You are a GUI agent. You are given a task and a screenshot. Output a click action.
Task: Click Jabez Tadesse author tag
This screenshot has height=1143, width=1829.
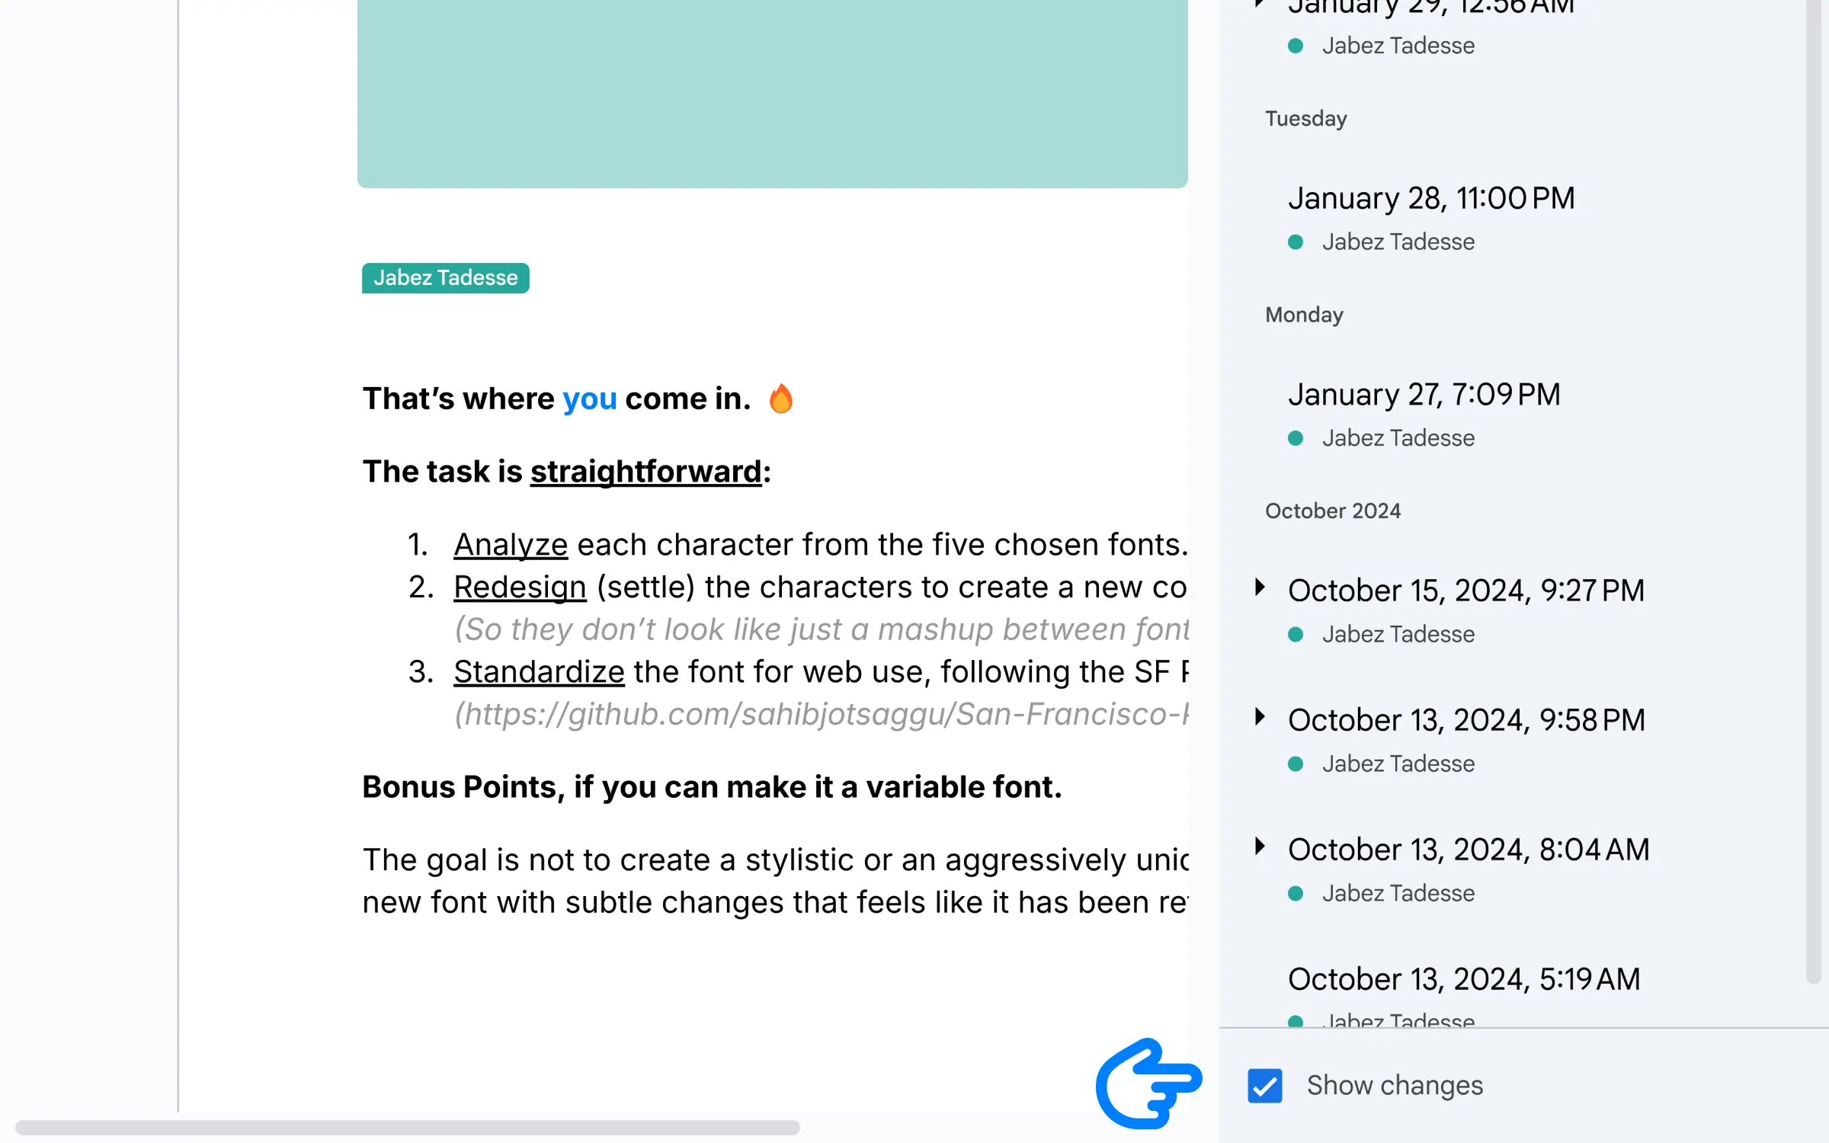click(445, 277)
